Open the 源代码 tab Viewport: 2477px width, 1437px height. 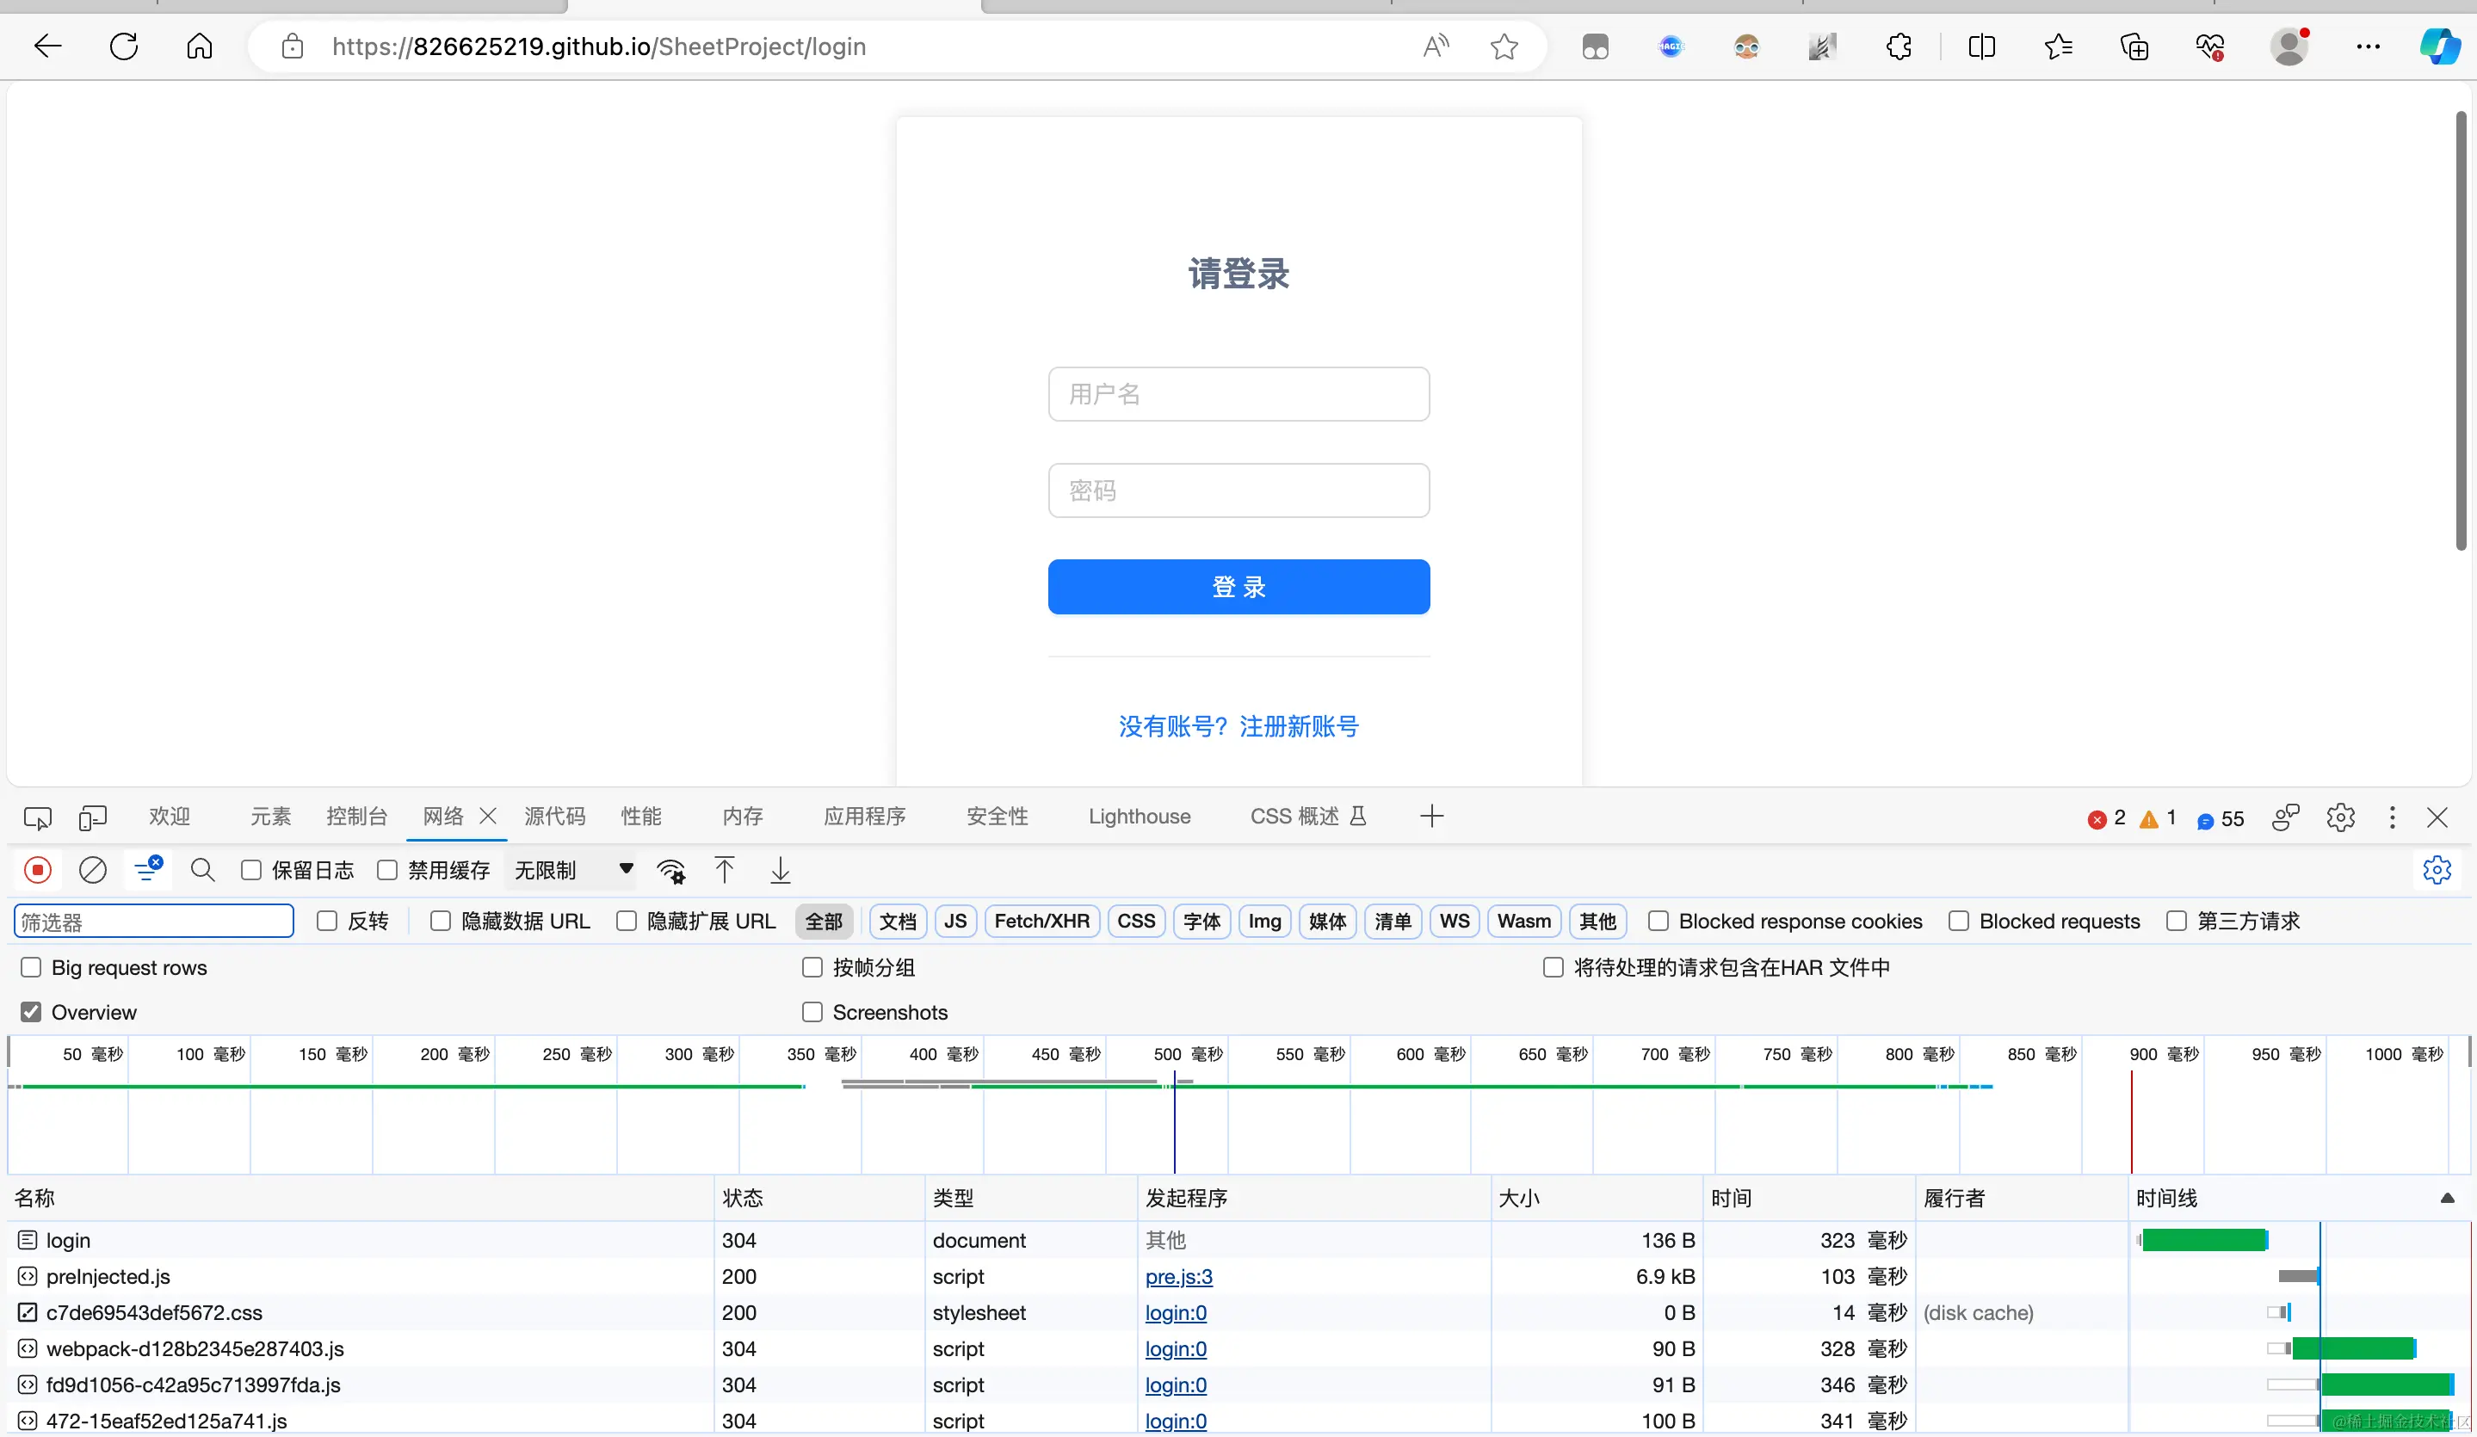coord(554,816)
